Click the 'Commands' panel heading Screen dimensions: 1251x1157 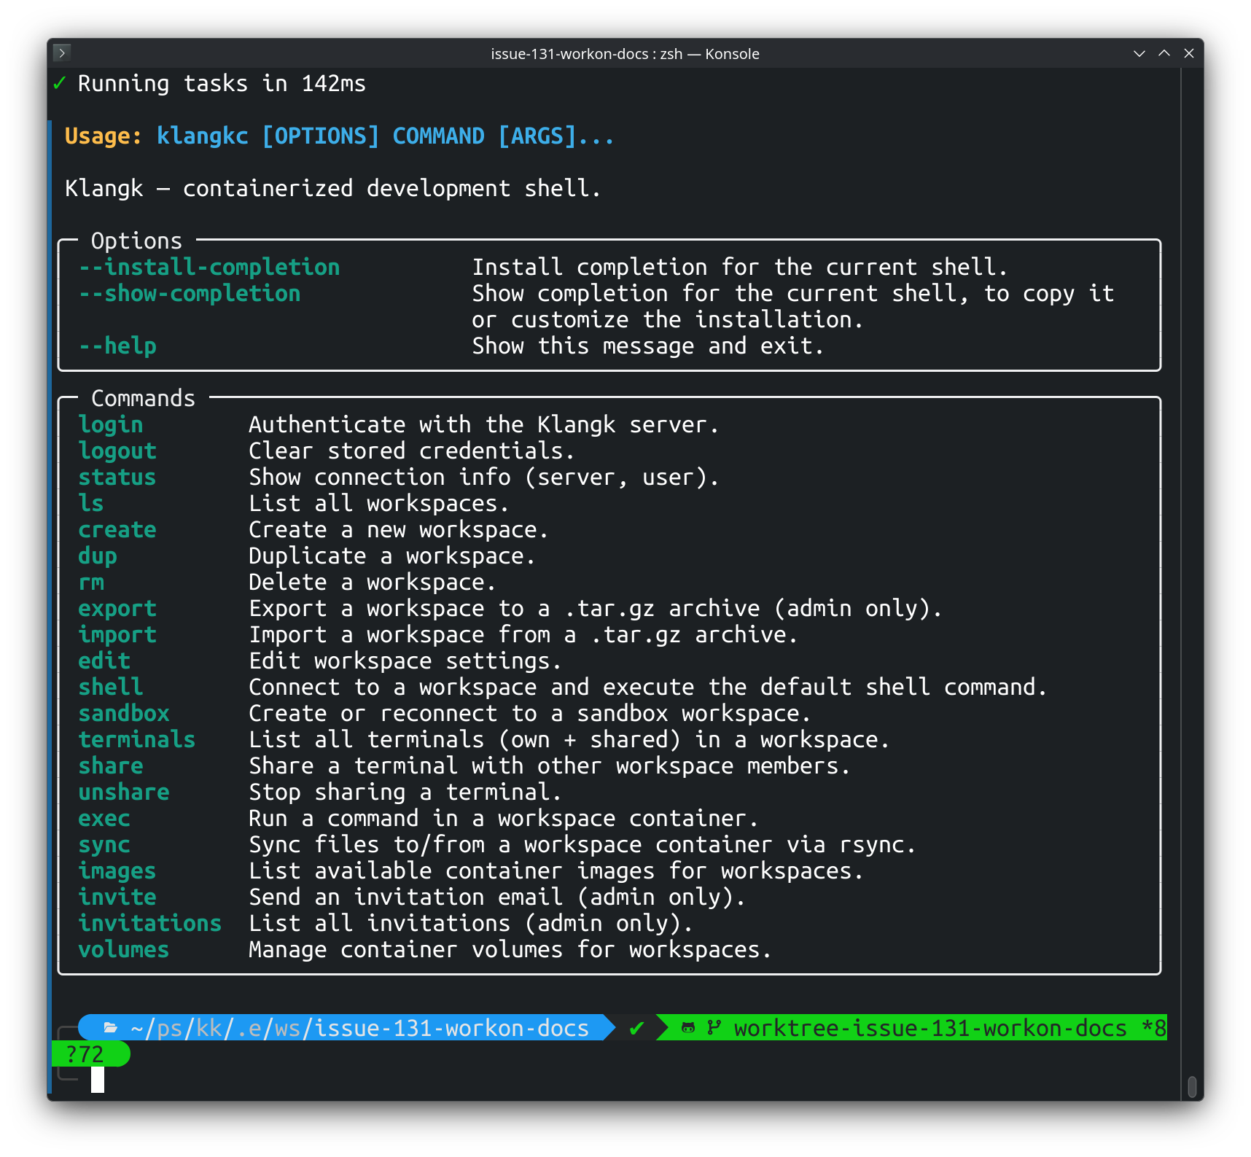tap(143, 398)
